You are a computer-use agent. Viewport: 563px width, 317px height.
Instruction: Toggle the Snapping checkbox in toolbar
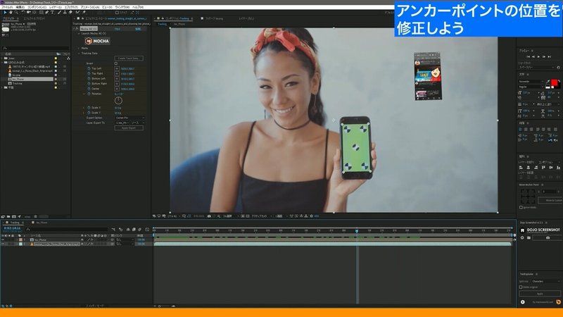coord(117,12)
